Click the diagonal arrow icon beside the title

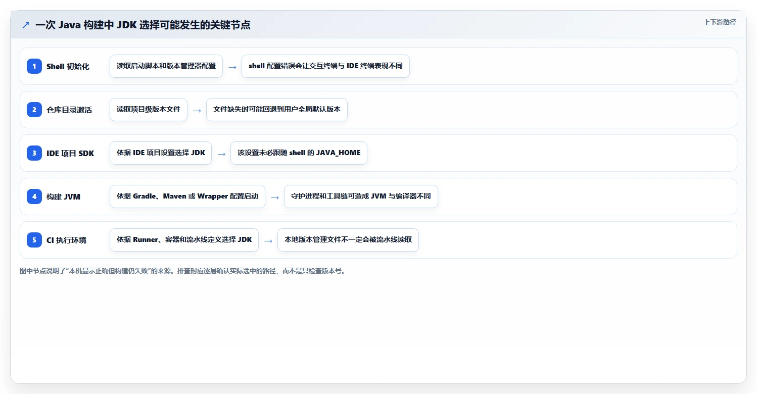26,25
